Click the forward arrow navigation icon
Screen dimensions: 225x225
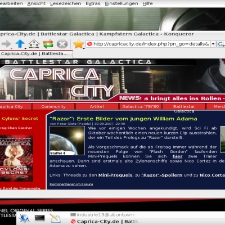coord(6,44)
